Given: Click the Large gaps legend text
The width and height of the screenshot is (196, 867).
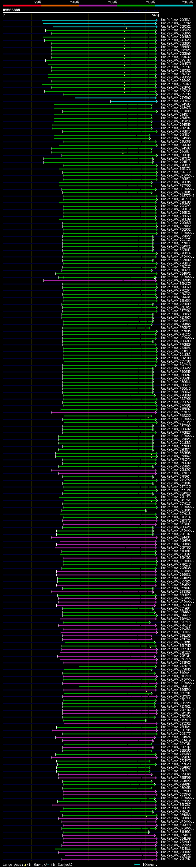Looking at the screenshot, I should tap(13, 864).
